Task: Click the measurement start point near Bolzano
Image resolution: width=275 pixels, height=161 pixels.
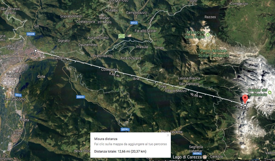Action: (36, 51)
